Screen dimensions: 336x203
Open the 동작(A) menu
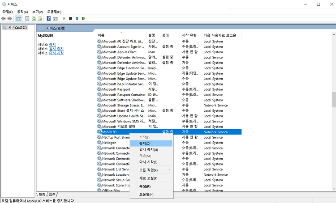[22, 12]
